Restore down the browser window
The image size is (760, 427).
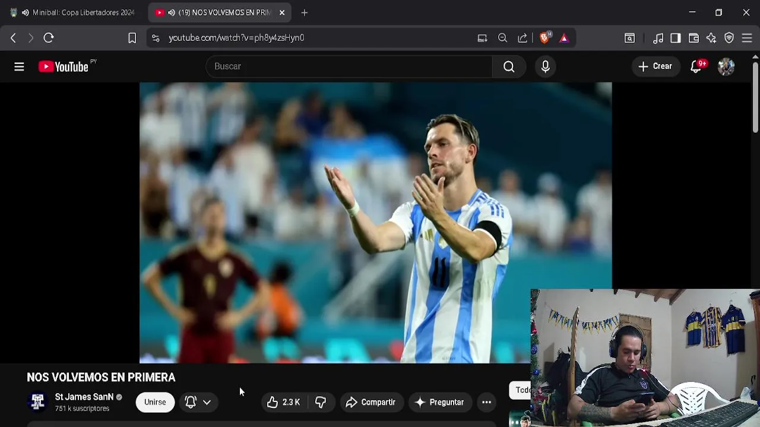(718, 12)
